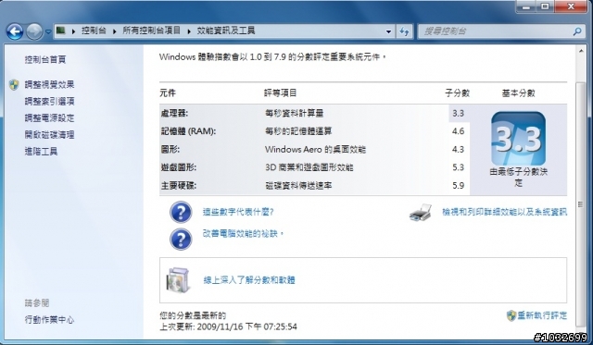Viewport: 593px width, 345px height.
Task: Select the 所有控制台項目 breadcrumb
Action: pos(151,31)
